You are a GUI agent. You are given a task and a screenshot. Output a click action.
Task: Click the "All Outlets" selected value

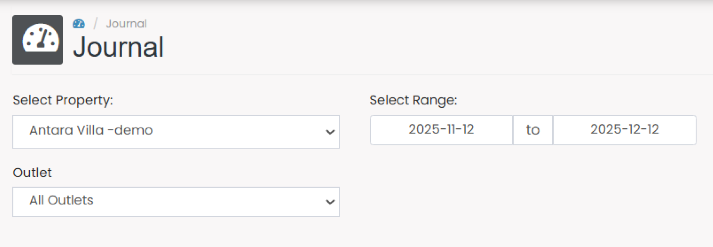click(61, 200)
